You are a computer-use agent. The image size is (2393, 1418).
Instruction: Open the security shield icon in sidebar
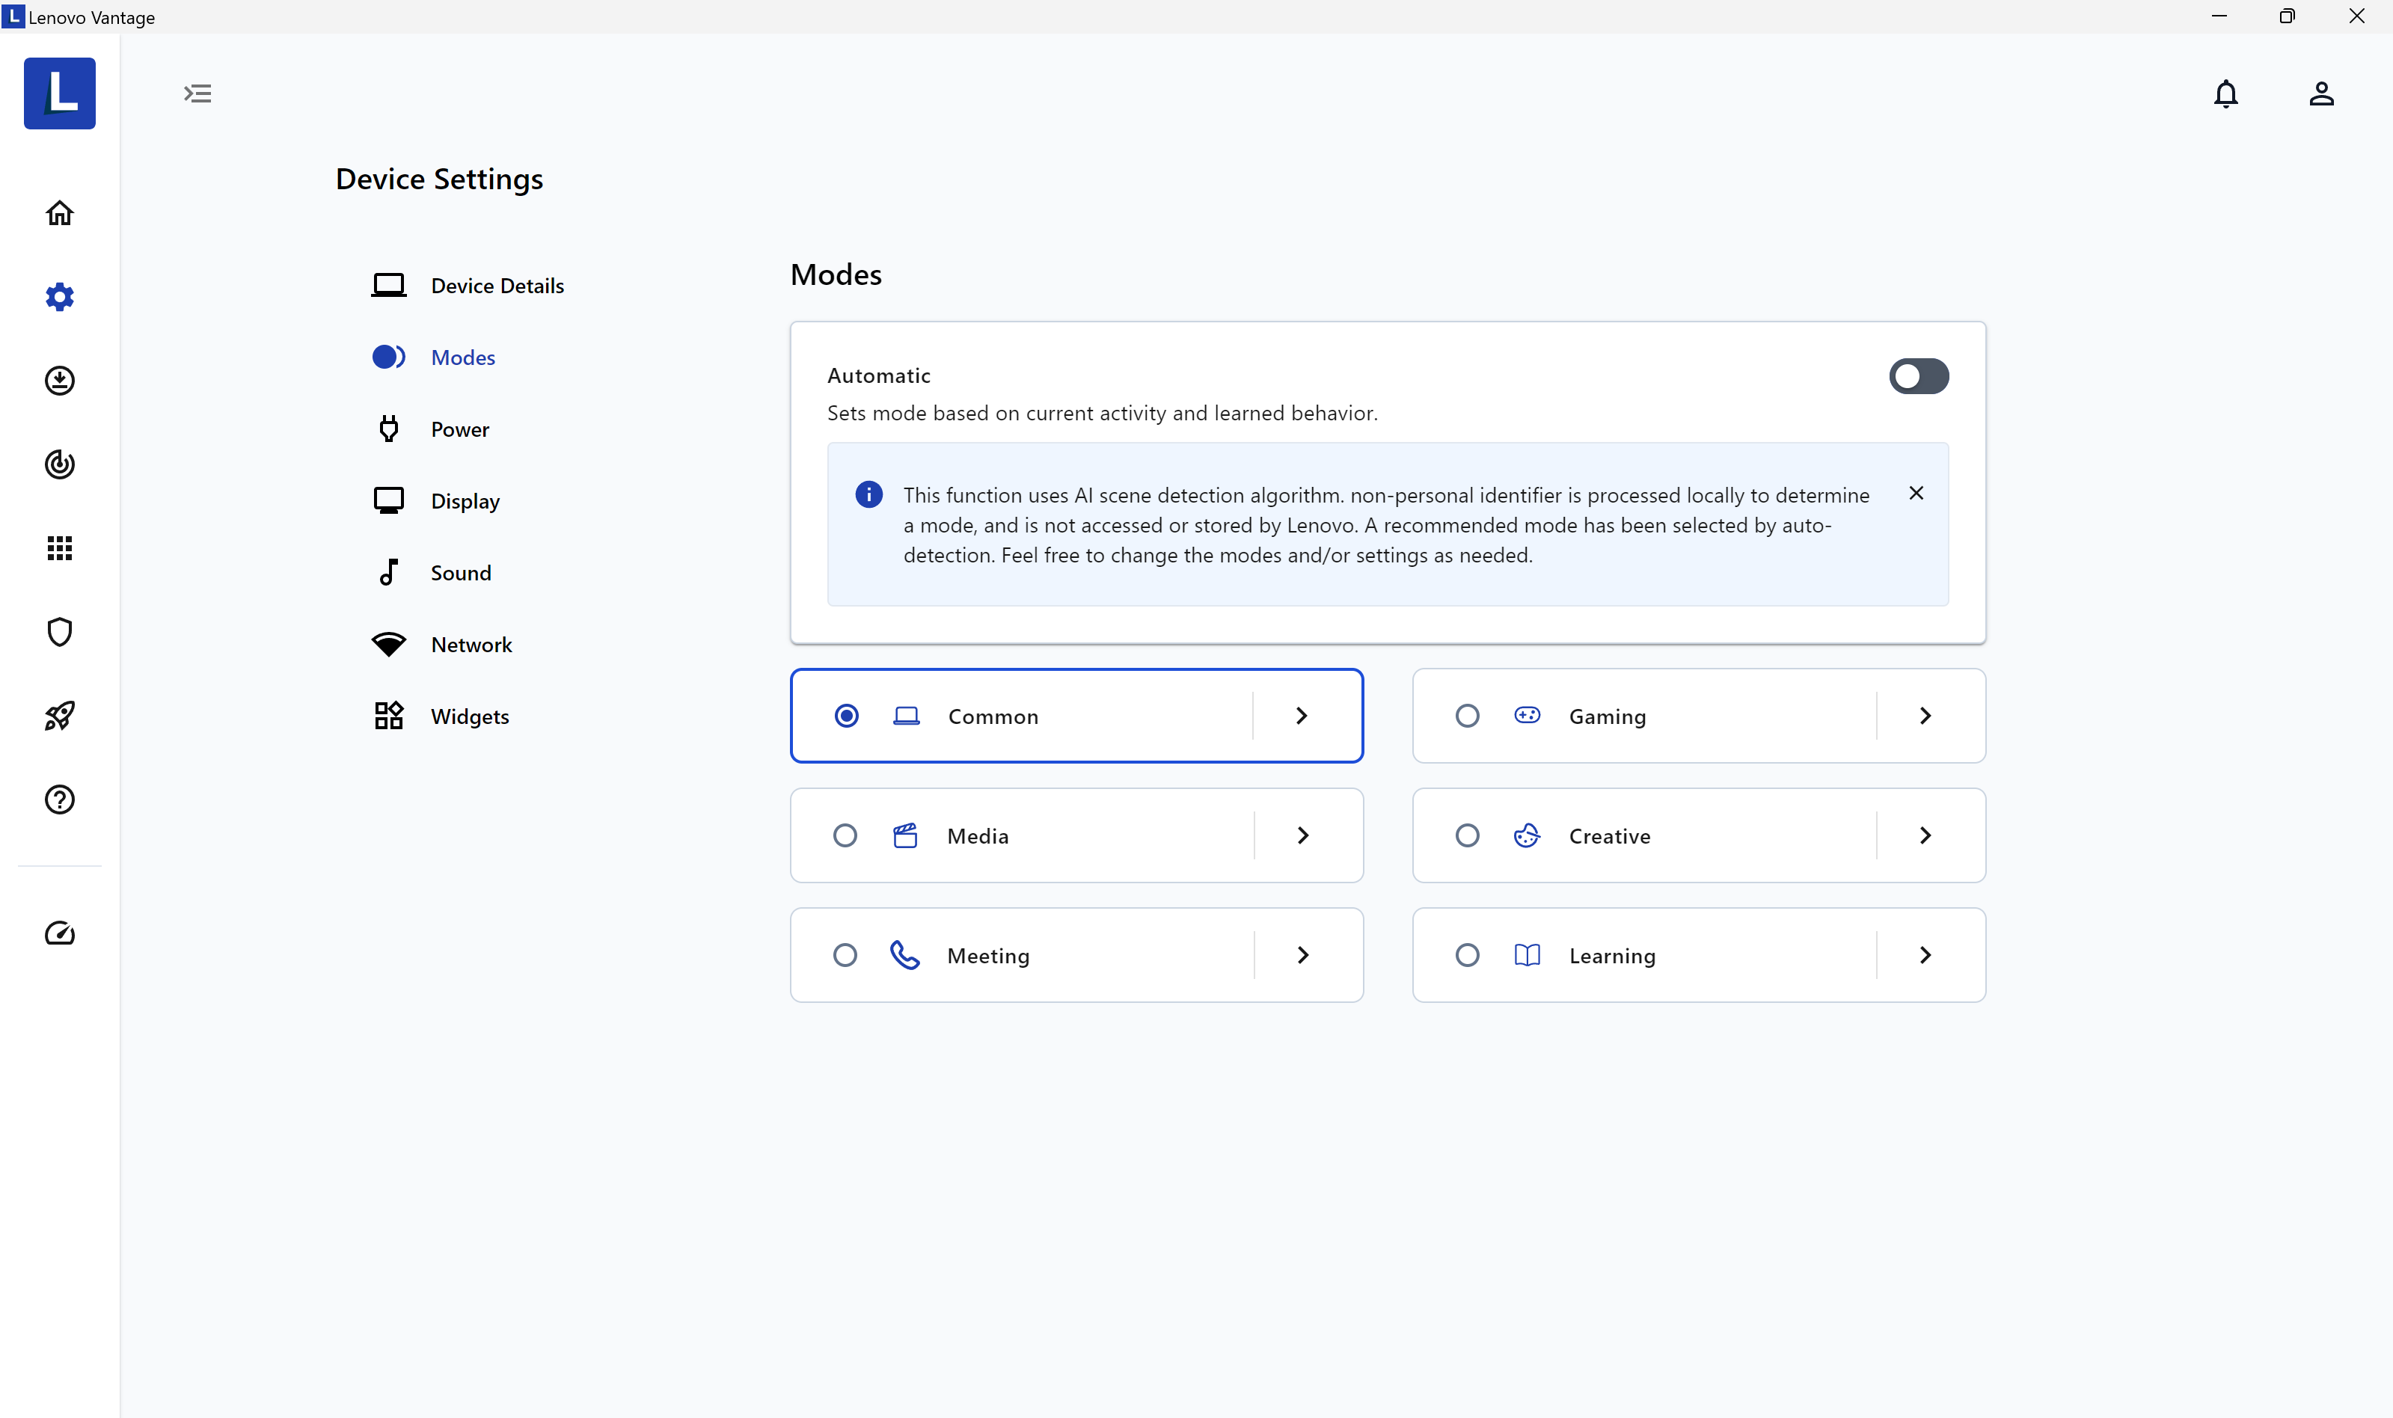(59, 632)
